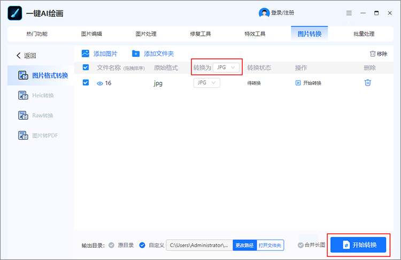
Task: Toggle the select-all checkbox in header
Action: (86, 67)
